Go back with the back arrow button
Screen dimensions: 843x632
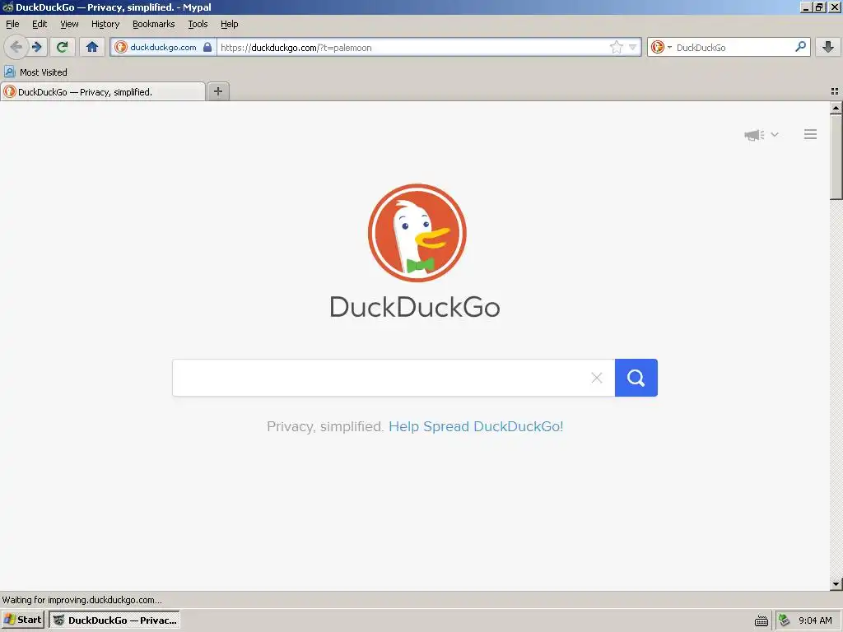click(x=16, y=47)
